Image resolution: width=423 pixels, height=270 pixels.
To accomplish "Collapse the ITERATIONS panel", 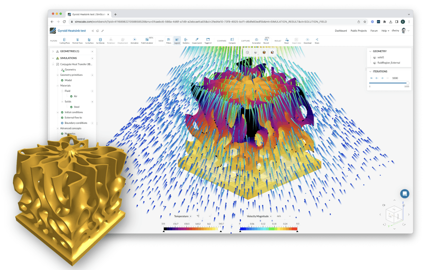I will click(x=370, y=71).
